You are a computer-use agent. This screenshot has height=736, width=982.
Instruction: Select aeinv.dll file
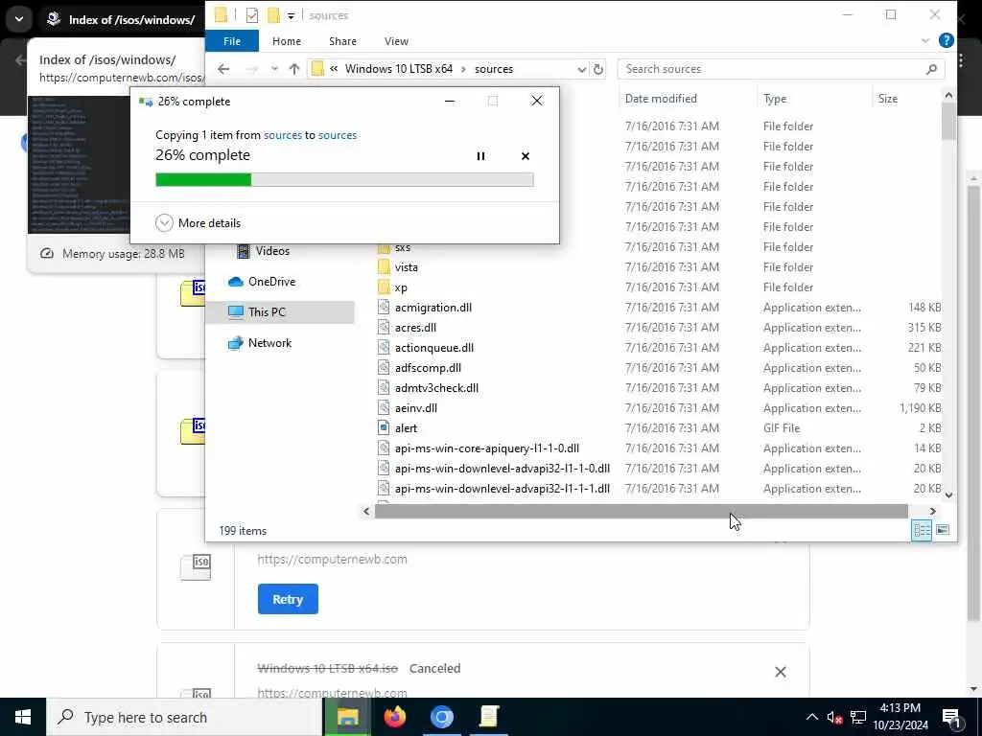click(x=416, y=408)
